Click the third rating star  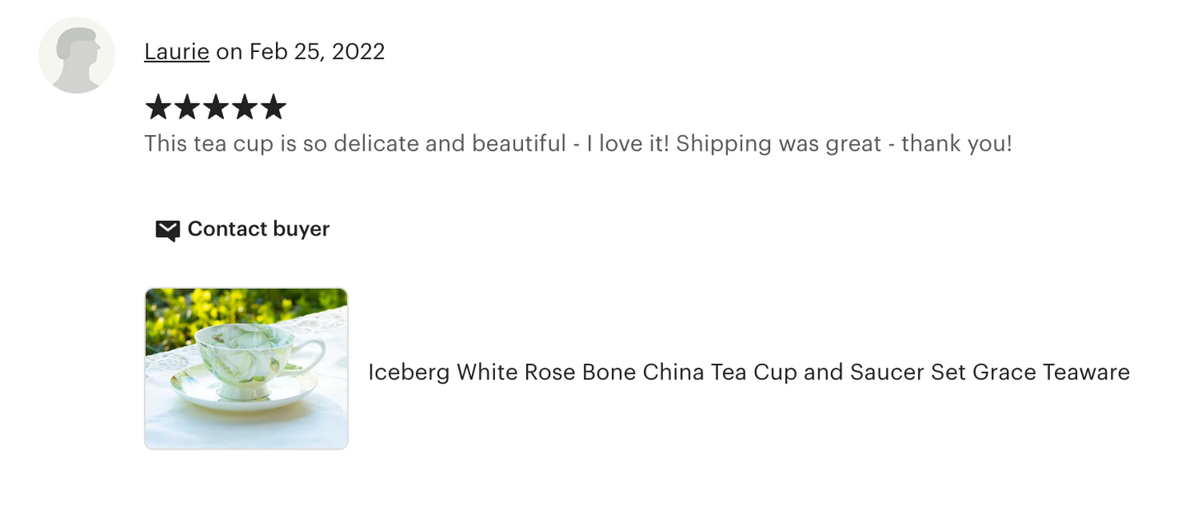(x=215, y=107)
